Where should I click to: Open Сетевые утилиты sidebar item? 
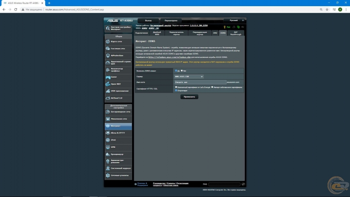point(118,176)
